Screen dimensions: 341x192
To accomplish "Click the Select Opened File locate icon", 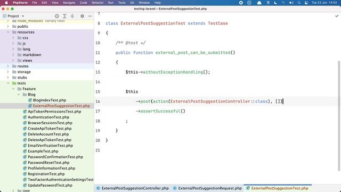I will coord(57,16).
